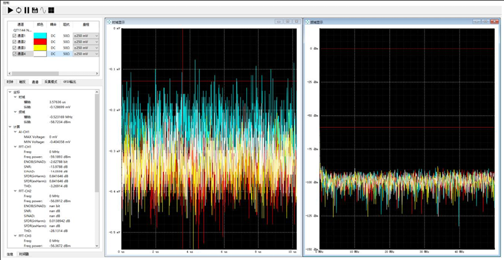Image resolution: width=504 pixels, height=260 pixels.
Task: Click the -59.1893 dBm Freq power value
Action: [x=60, y=156]
